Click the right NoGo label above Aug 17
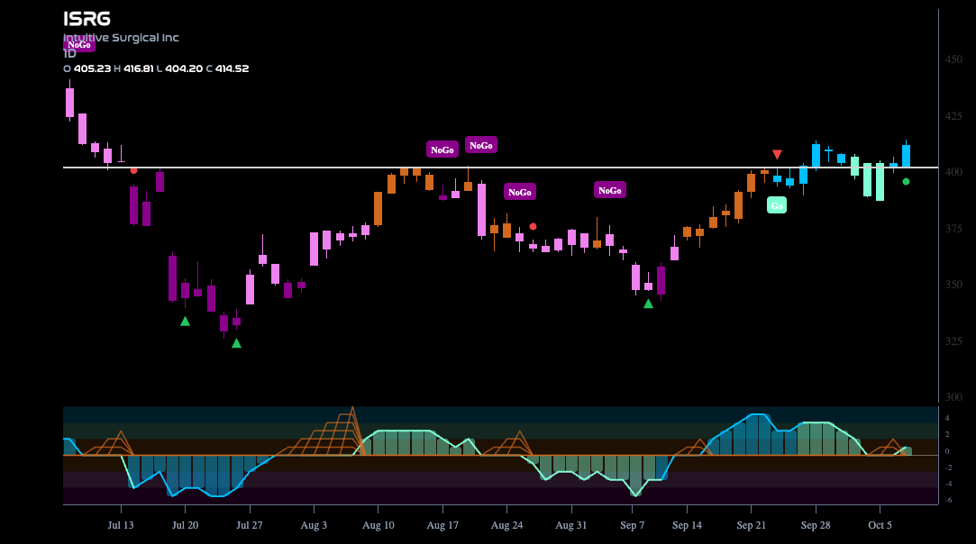Screen dimensions: 976x544 coord(481,145)
